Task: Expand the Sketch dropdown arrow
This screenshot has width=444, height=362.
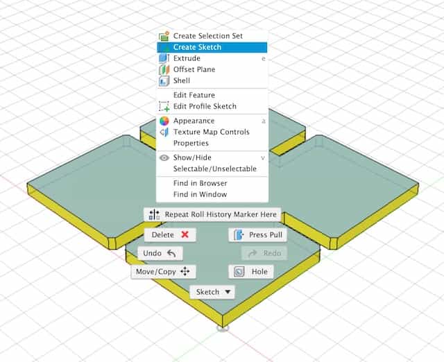Action: tap(228, 292)
